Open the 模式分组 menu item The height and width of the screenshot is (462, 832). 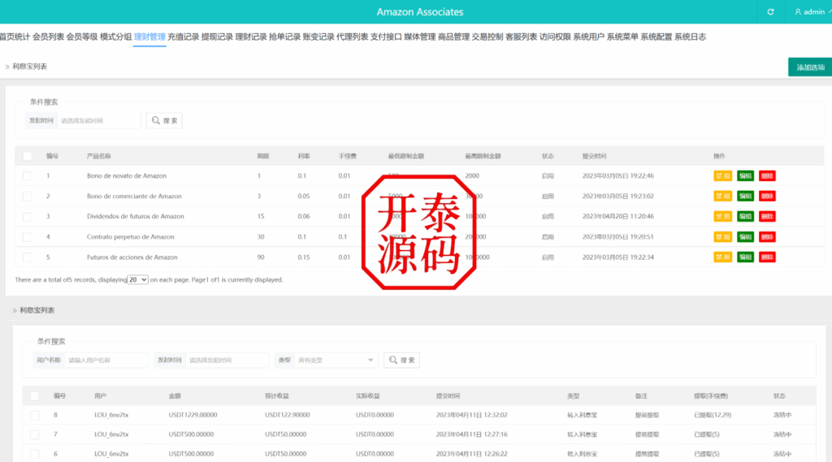[x=115, y=37]
